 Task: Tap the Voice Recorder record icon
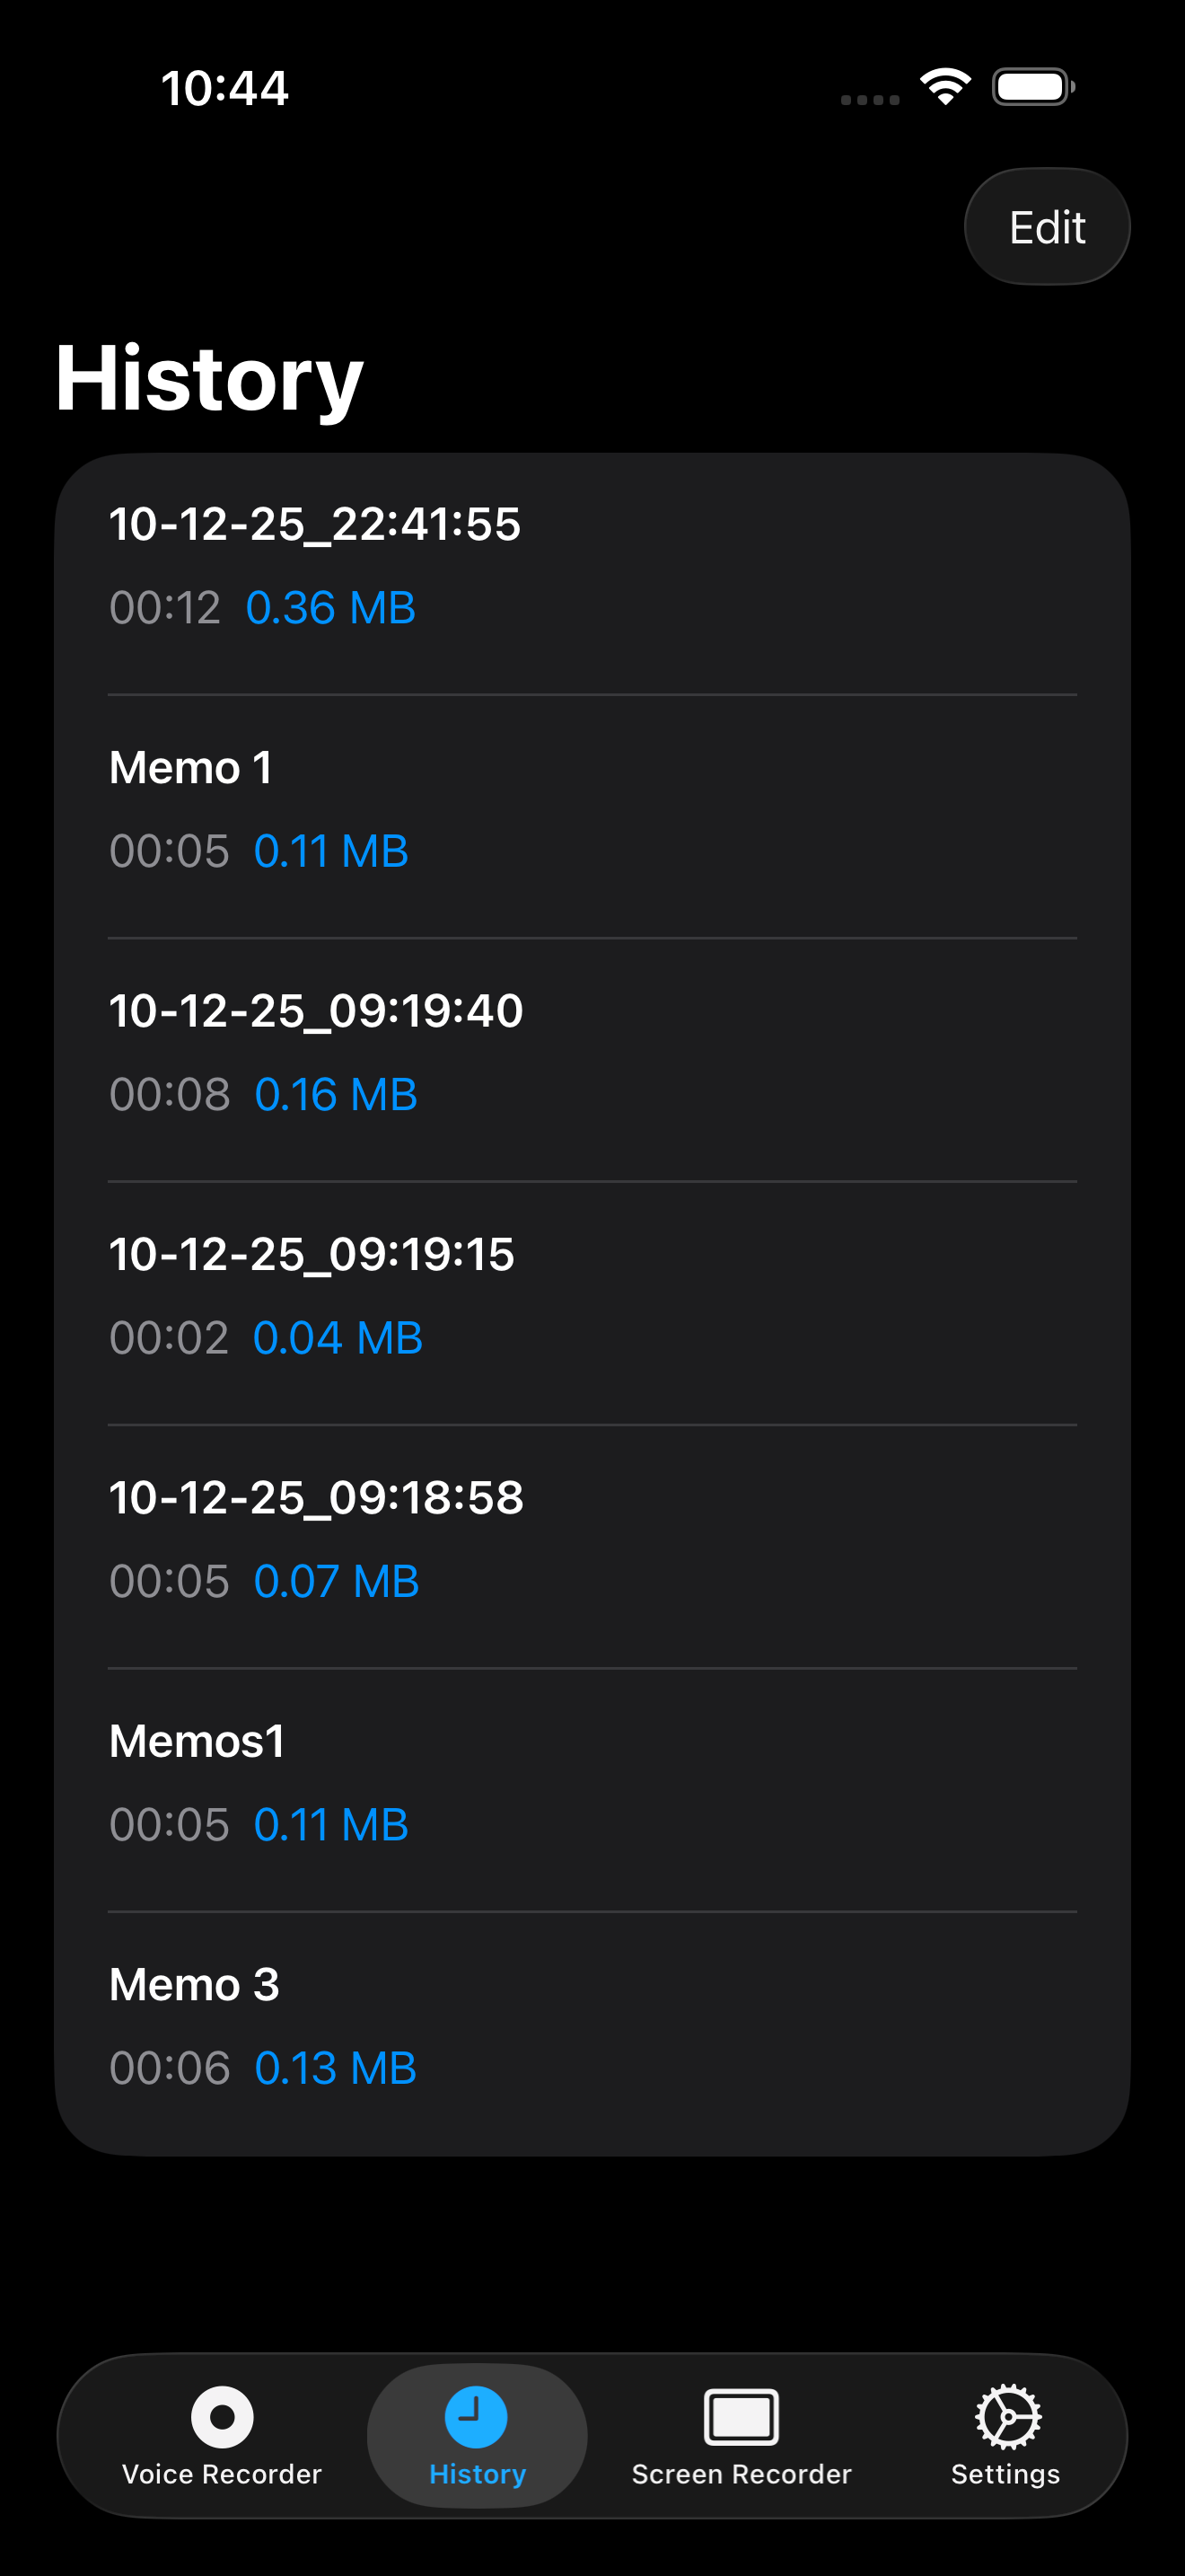tap(222, 2416)
